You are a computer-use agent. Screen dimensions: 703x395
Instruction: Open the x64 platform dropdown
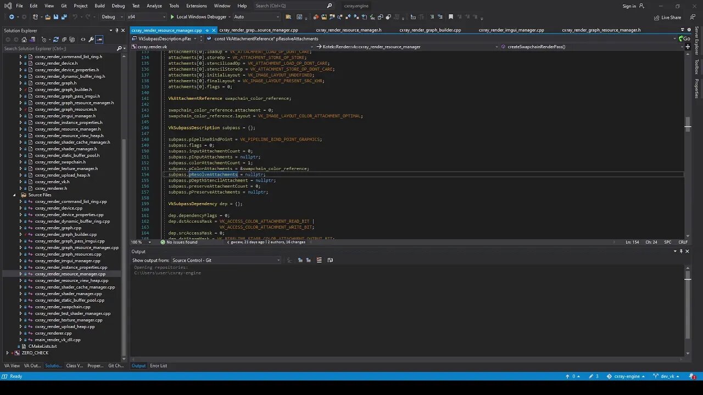146,17
